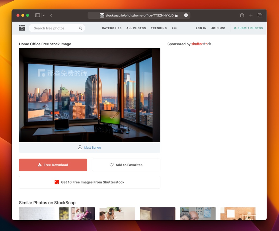This screenshot has width=279, height=231.
Task: Click the Log In link
Action: click(201, 28)
